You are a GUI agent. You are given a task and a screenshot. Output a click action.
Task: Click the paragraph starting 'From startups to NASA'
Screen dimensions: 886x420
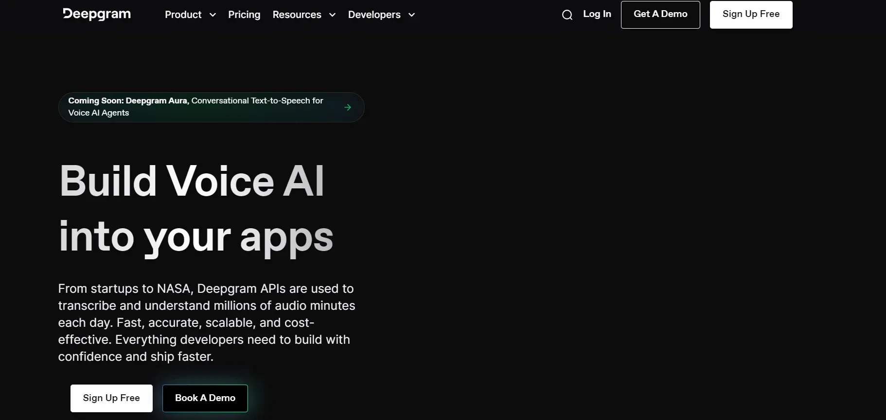click(207, 322)
